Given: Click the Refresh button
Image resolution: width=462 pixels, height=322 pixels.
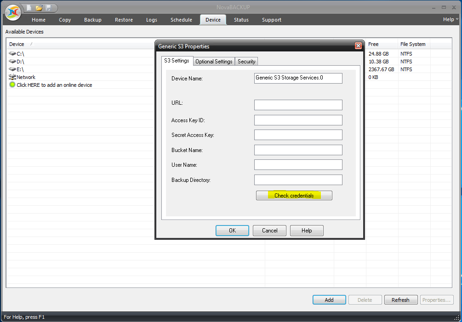Looking at the screenshot, I should (x=401, y=299).
